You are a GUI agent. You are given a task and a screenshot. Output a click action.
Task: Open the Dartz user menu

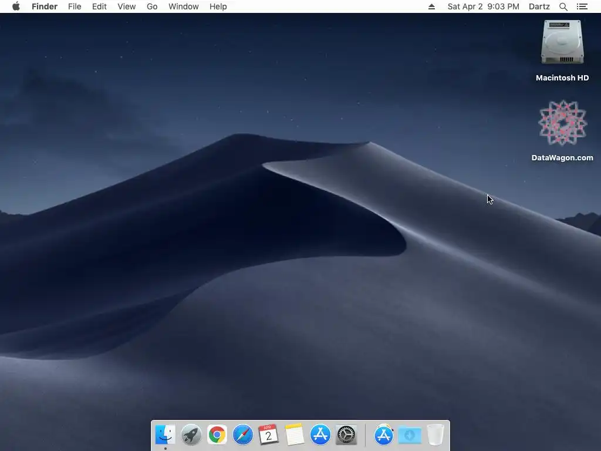[539, 6]
